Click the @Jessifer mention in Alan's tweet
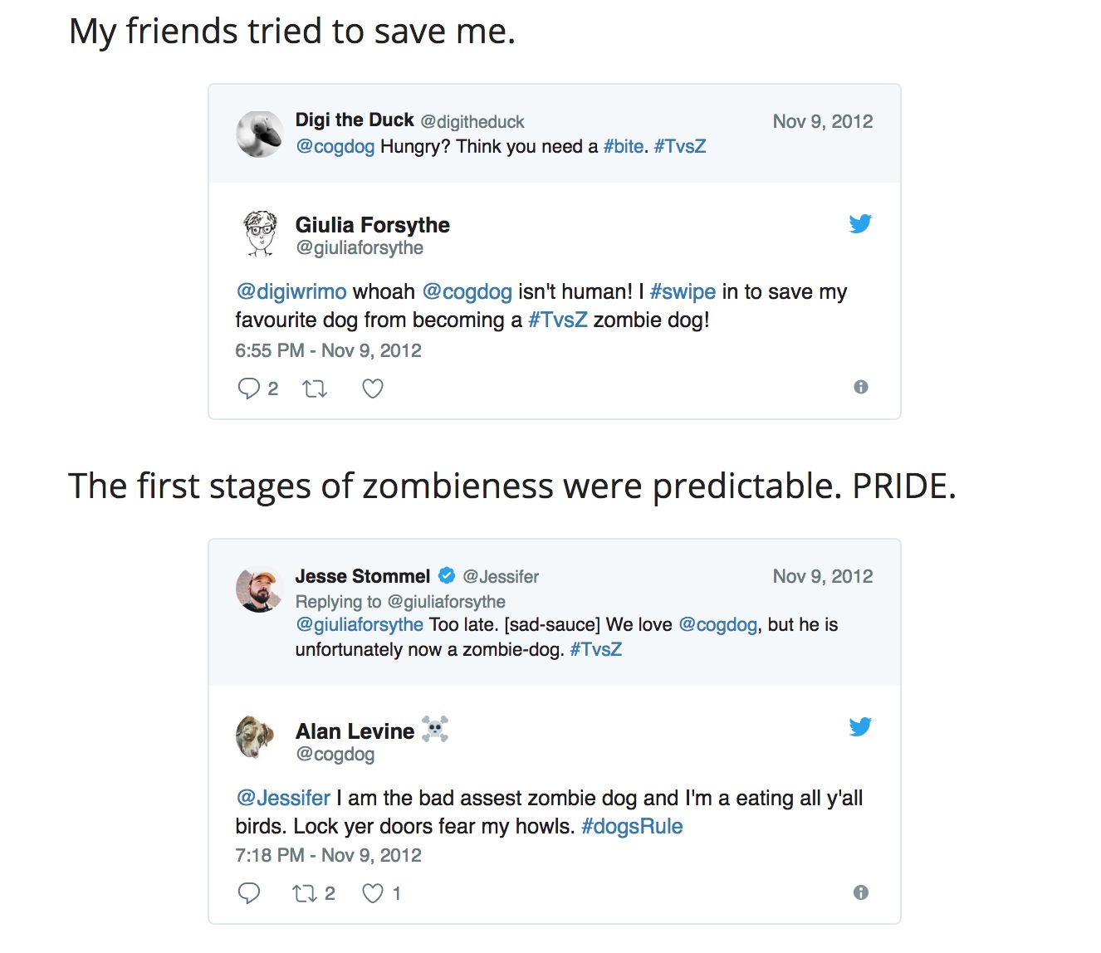This screenshot has height=953, width=1101. pos(283,799)
